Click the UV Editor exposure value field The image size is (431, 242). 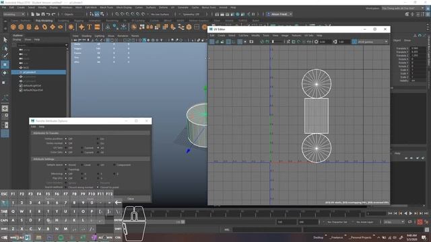325,42
